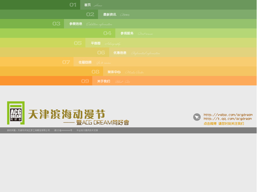Click the number 01 bar
257x192 pixels.
click(40, 5)
